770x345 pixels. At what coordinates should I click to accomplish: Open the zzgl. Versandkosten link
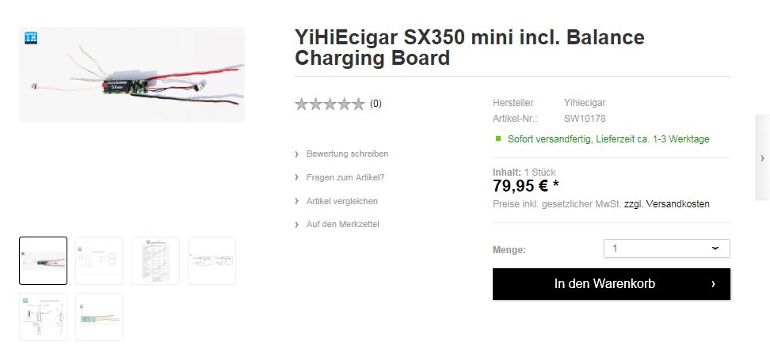coord(667,204)
